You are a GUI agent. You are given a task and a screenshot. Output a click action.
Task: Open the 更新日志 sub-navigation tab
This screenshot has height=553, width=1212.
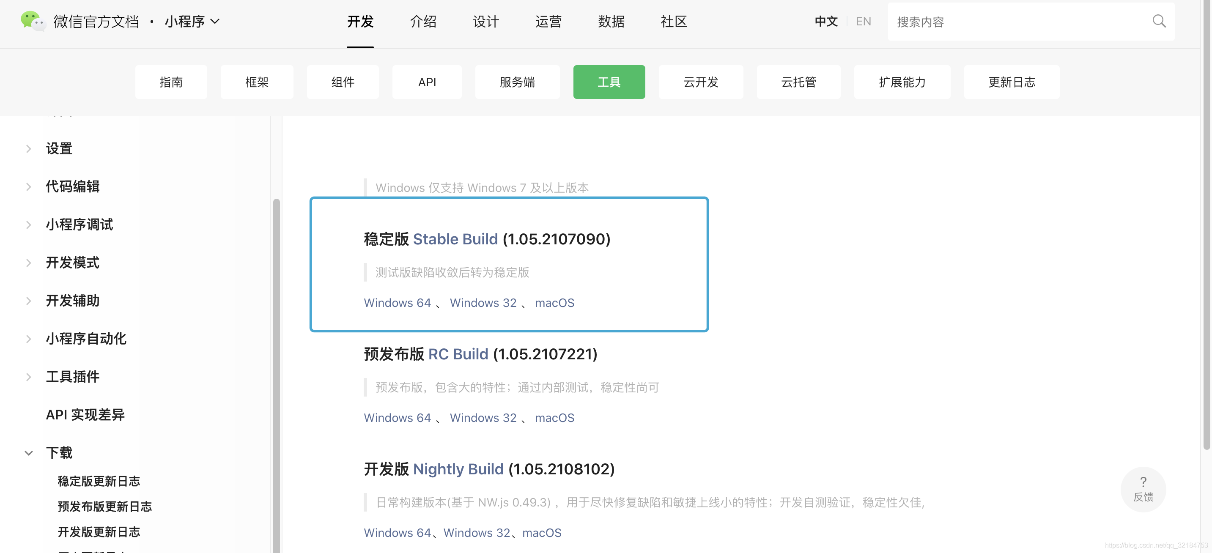point(1012,82)
